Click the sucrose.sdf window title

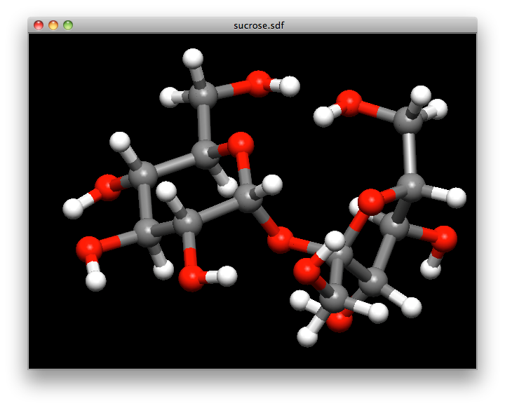[x=259, y=25]
